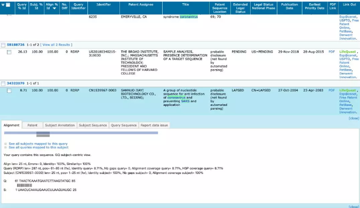Screen dimensions: 360x208
Task: Click the Extended Legal Status column header
Action: pyautogui.click(x=240, y=8)
